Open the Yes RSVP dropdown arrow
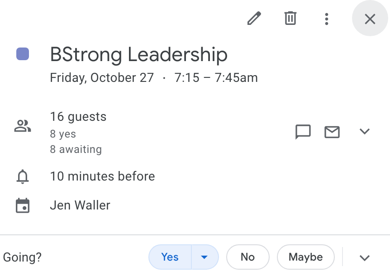Screen dimensions: 390x276 pos(205,257)
